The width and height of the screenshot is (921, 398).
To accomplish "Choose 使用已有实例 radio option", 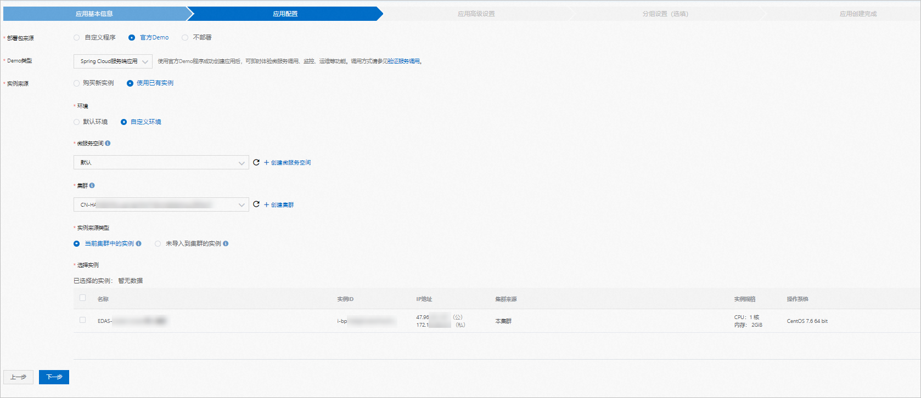I will point(130,83).
